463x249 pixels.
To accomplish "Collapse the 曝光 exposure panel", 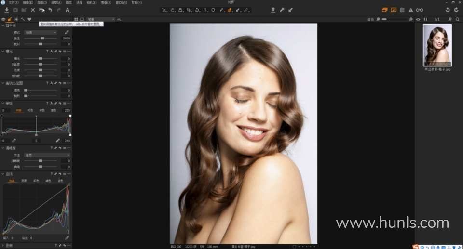I will [x=2, y=51].
